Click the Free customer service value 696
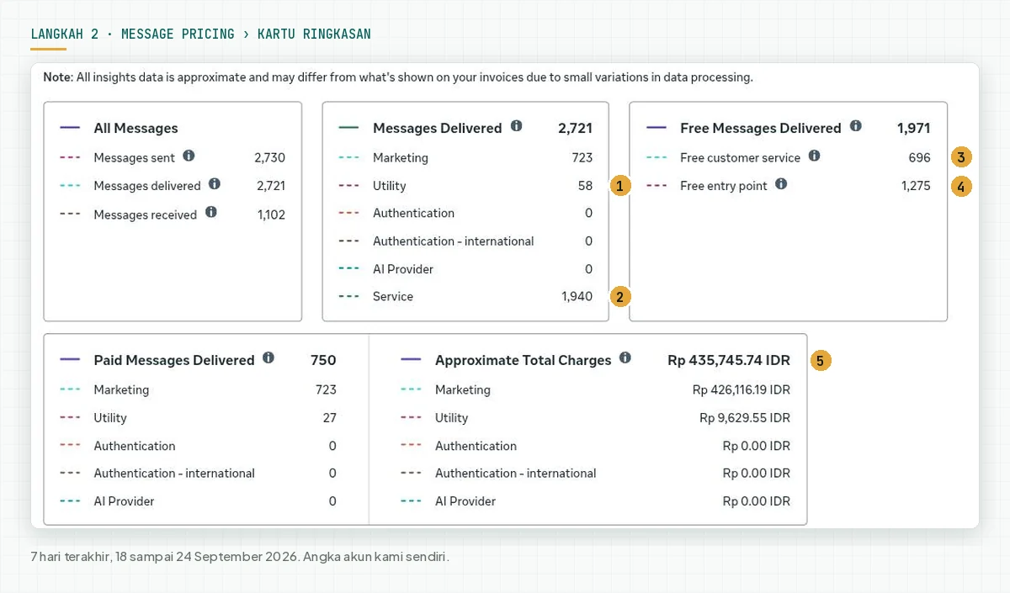The width and height of the screenshot is (1010, 593). click(x=920, y=157)
